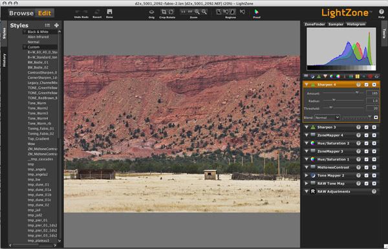Disable the Sharpen 3 tool checkbox
Image resolution: width=388 pixels, height=249 pixels.
(x=367, y=127)
